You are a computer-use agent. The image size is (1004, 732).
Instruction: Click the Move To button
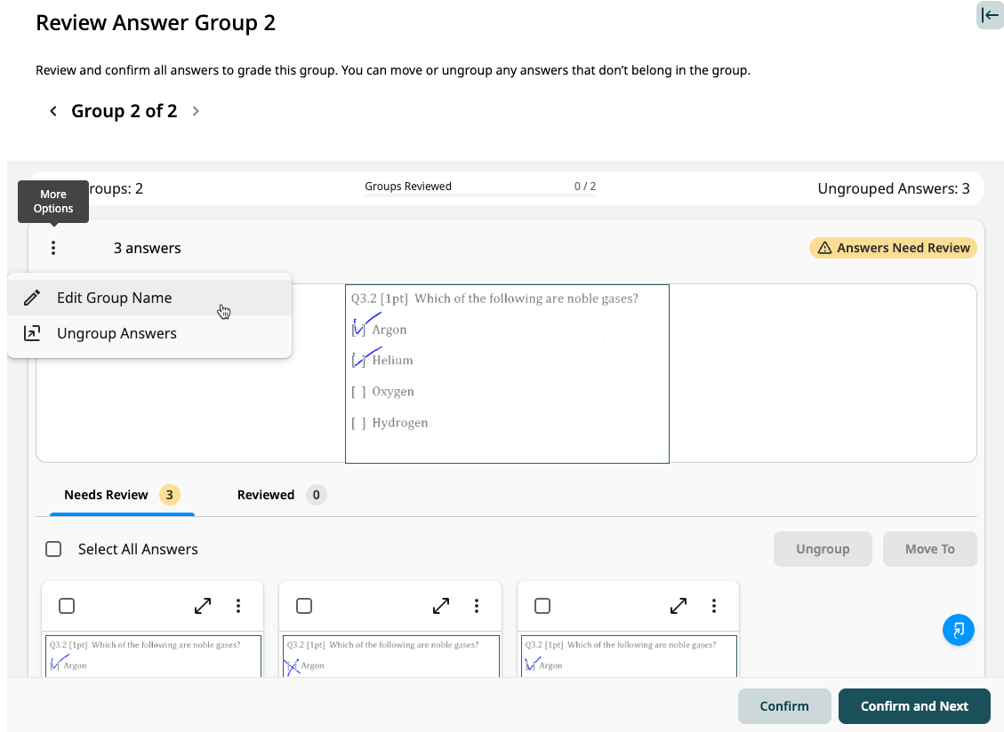929,549
